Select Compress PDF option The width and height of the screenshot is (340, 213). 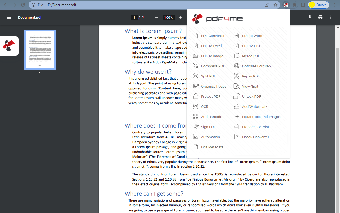(x=209, y=66)
